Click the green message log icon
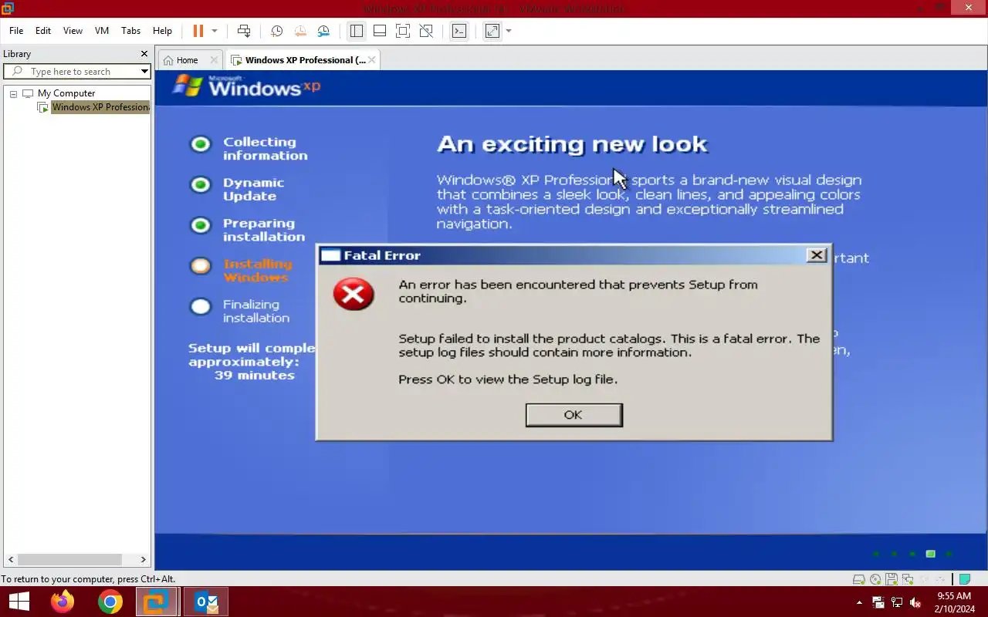988x617 pixels. point(965,579)
